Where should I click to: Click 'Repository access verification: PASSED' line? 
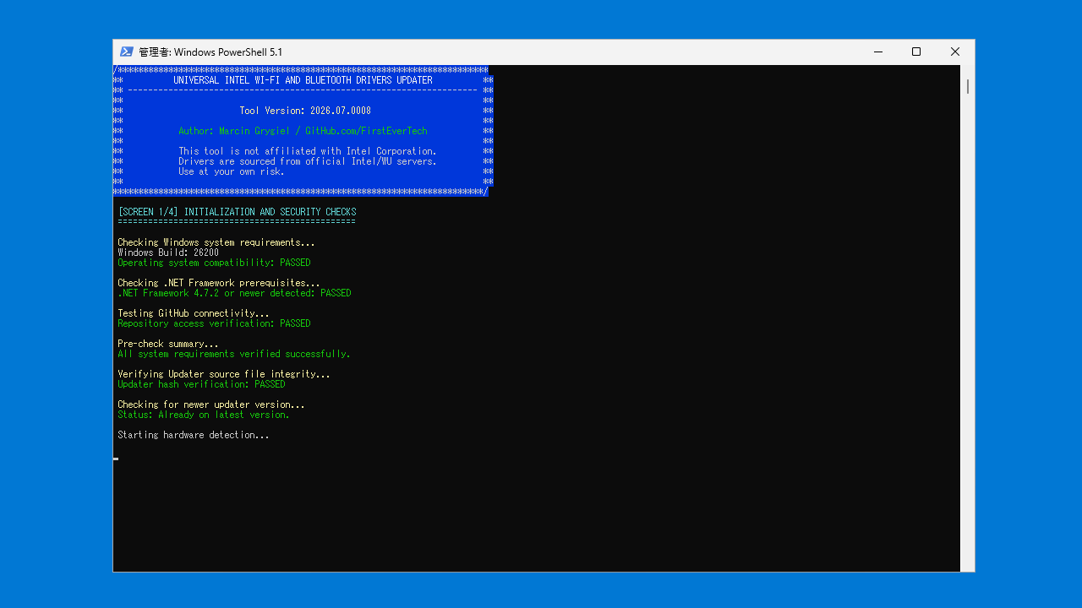[214, 323]
